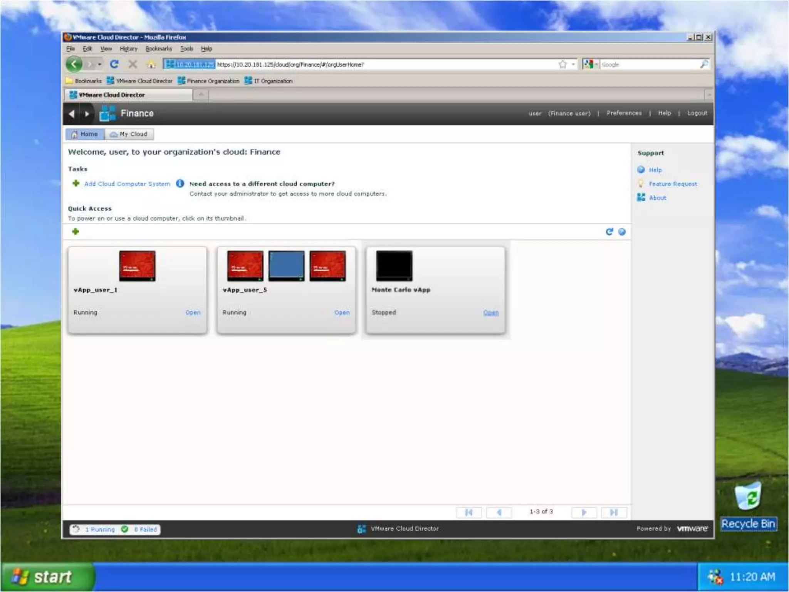Open address bar history dropdown arrow
This screenshot has width=789, height=592.
pos(573,64)
